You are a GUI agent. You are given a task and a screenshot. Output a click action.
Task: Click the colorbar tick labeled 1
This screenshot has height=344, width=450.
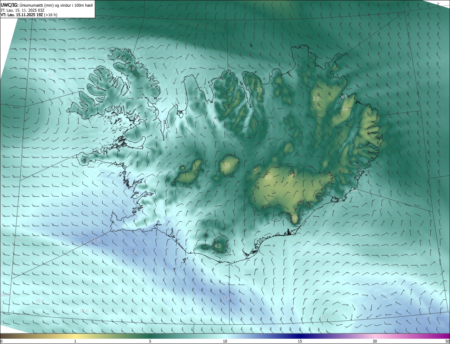[75, 342]
